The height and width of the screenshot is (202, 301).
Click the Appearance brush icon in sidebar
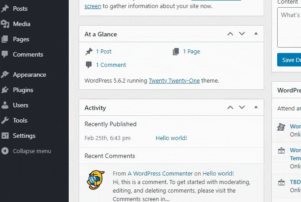point(5,75)
